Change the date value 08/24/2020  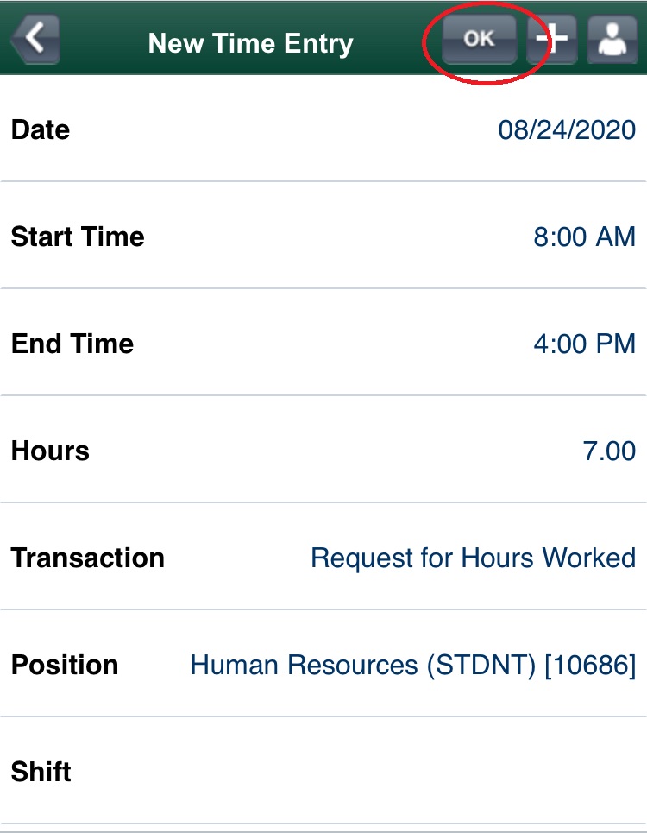(567, 130)
